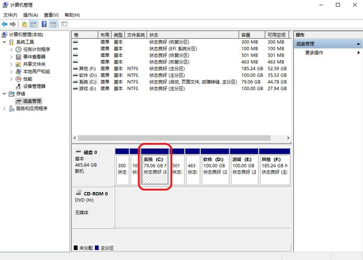Click the Disk Management icon in tree
The height and width of the screenshot is (260, 363).
(x=18, y=101)
